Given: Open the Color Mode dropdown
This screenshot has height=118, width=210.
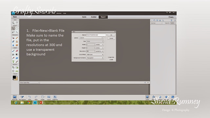Looking at the screenshot, I should click(95, 55).
